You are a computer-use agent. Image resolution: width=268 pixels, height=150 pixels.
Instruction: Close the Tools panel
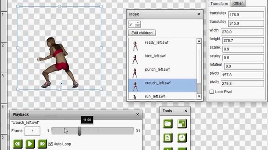coord(186,111)
